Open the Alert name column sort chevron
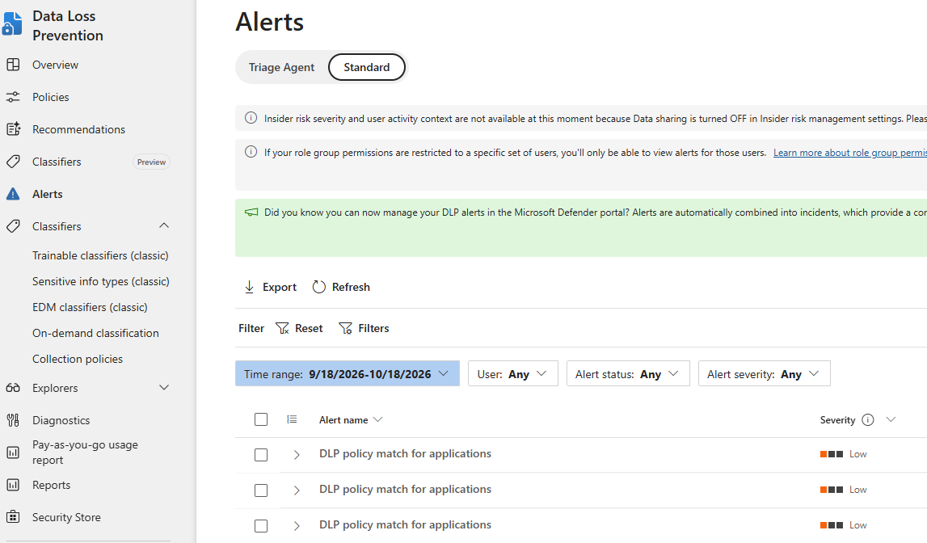The height and width of the screenshot is (543, 927). pyautogui.click(x=378, y=419)
